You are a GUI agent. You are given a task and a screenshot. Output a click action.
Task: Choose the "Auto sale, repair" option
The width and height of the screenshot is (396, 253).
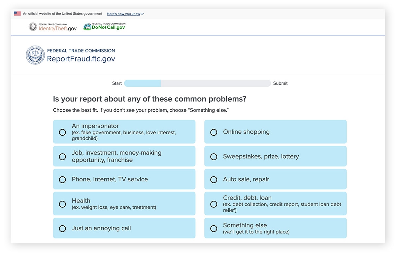coord(214,179)
